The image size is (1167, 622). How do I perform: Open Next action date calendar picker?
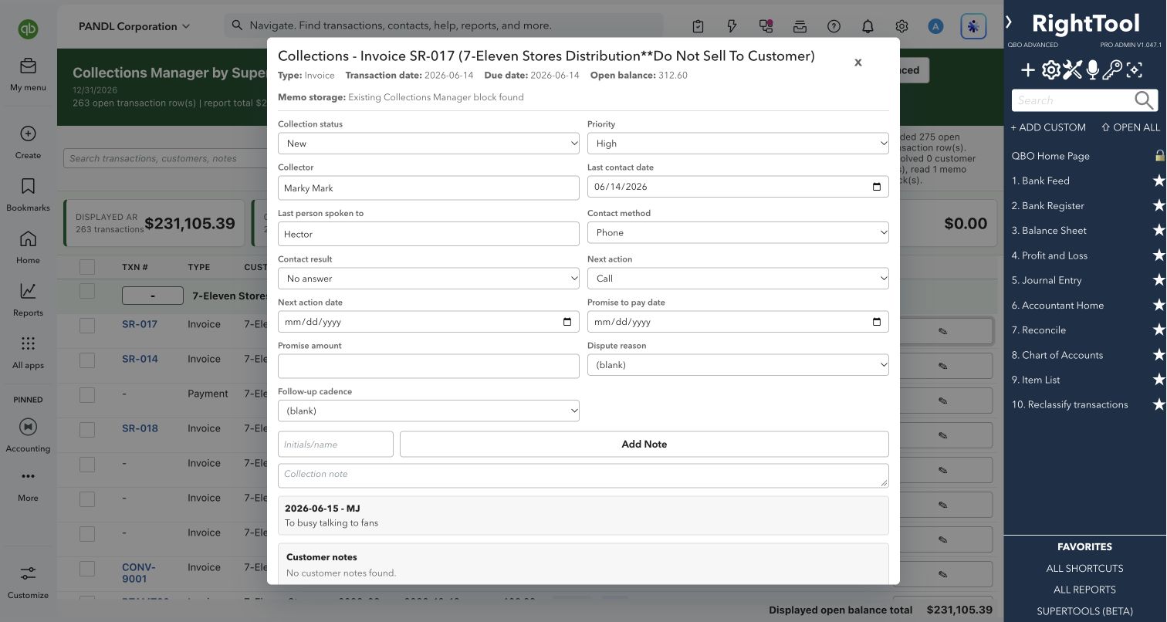[567, 322]
